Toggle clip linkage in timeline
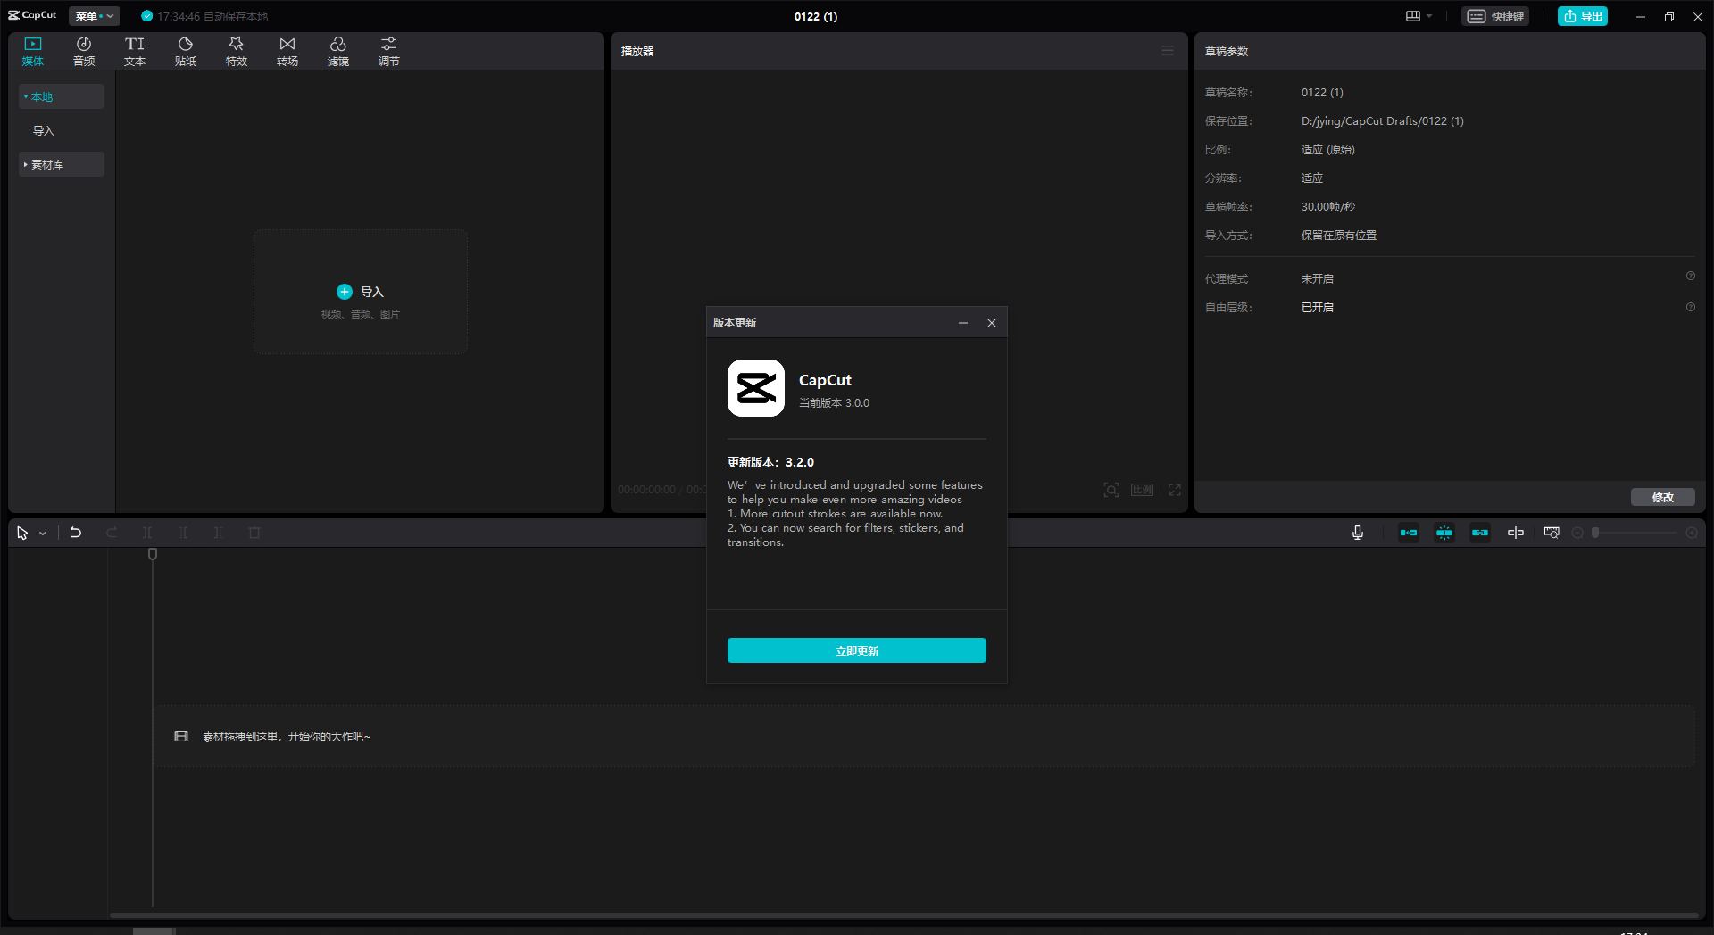1714x935 pixels. tap(1479, 533)
